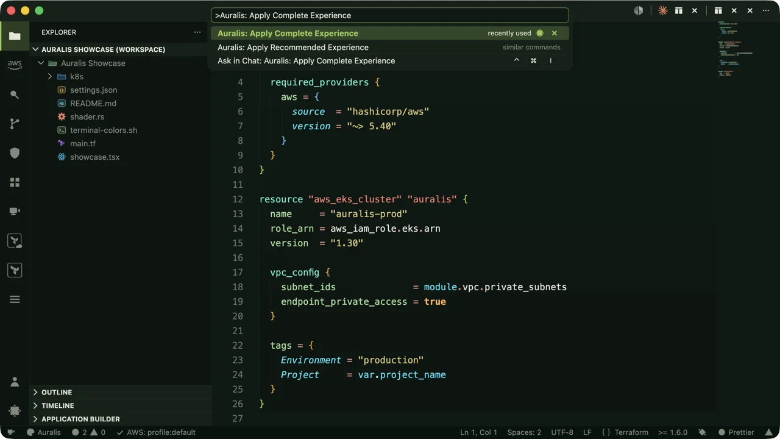This screenshot has height=439, width=780.
Task: Open the Source Control branch icon
Action: 15,124
